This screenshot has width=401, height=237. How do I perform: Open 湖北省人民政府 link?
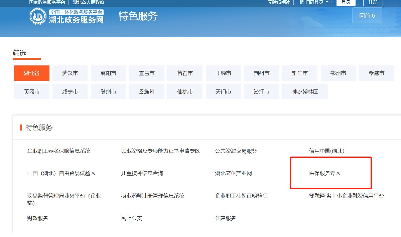point(89,2)
